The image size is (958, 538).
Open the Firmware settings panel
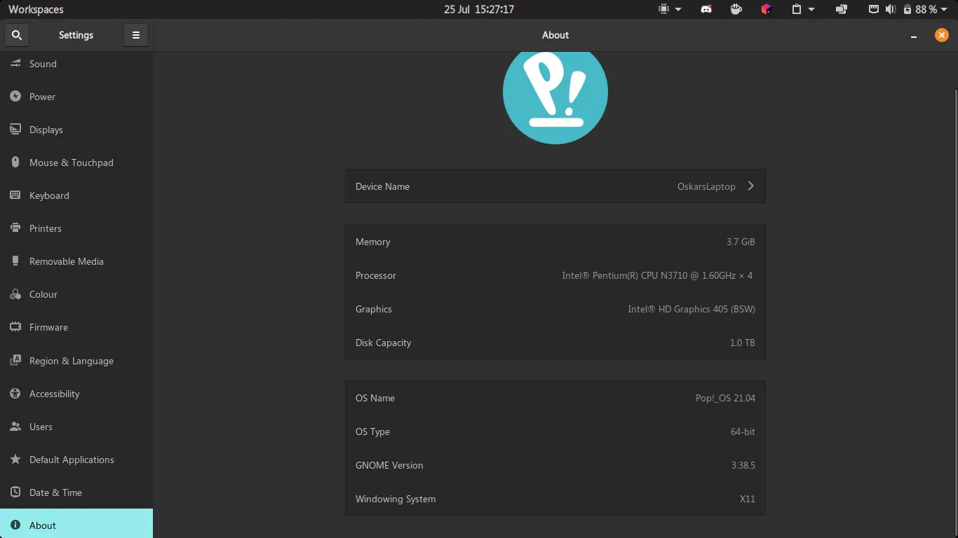click(76, 327)
